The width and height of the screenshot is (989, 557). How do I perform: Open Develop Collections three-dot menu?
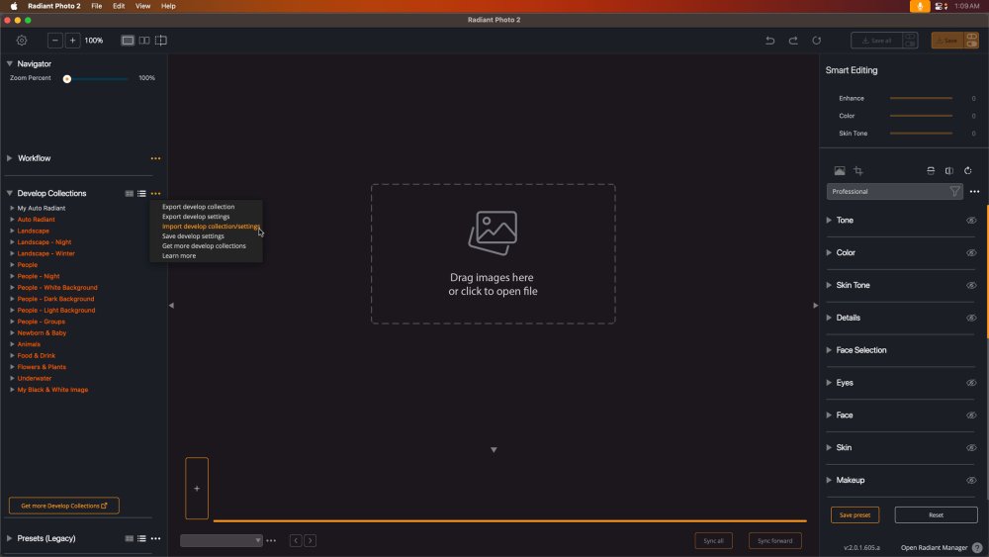pos(156,194)
